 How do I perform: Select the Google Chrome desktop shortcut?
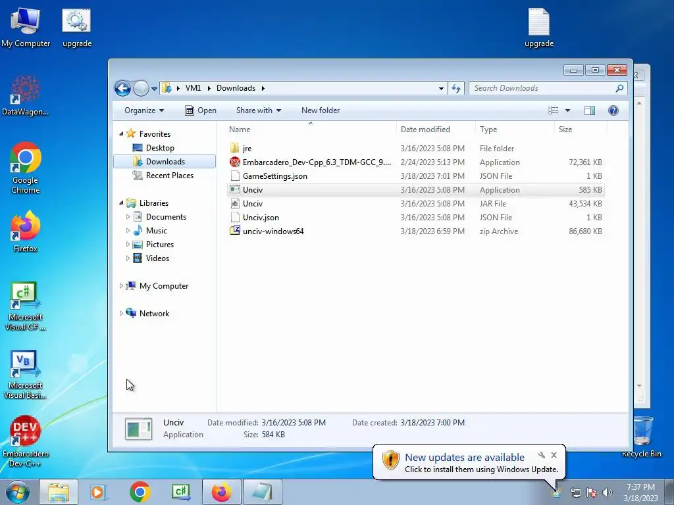click(x=26, y=168)
